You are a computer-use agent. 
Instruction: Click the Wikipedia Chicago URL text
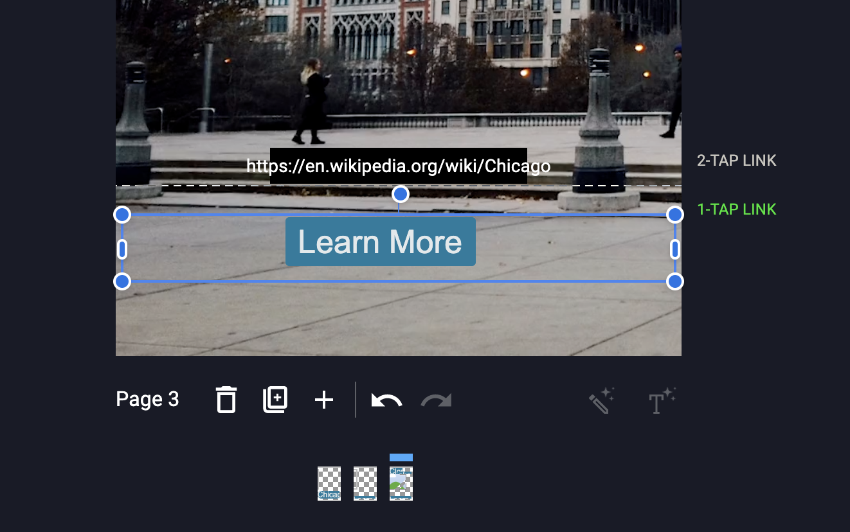pyautogui.click(x=399, y=166)
